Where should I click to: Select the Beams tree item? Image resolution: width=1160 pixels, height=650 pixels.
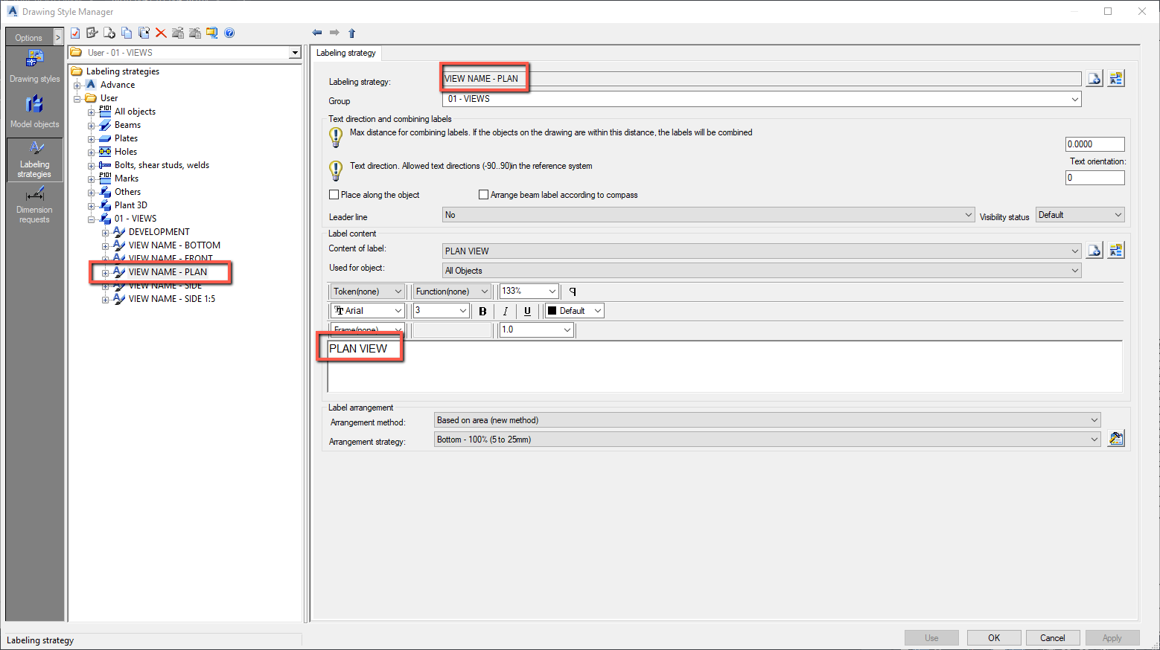point(127,125)
